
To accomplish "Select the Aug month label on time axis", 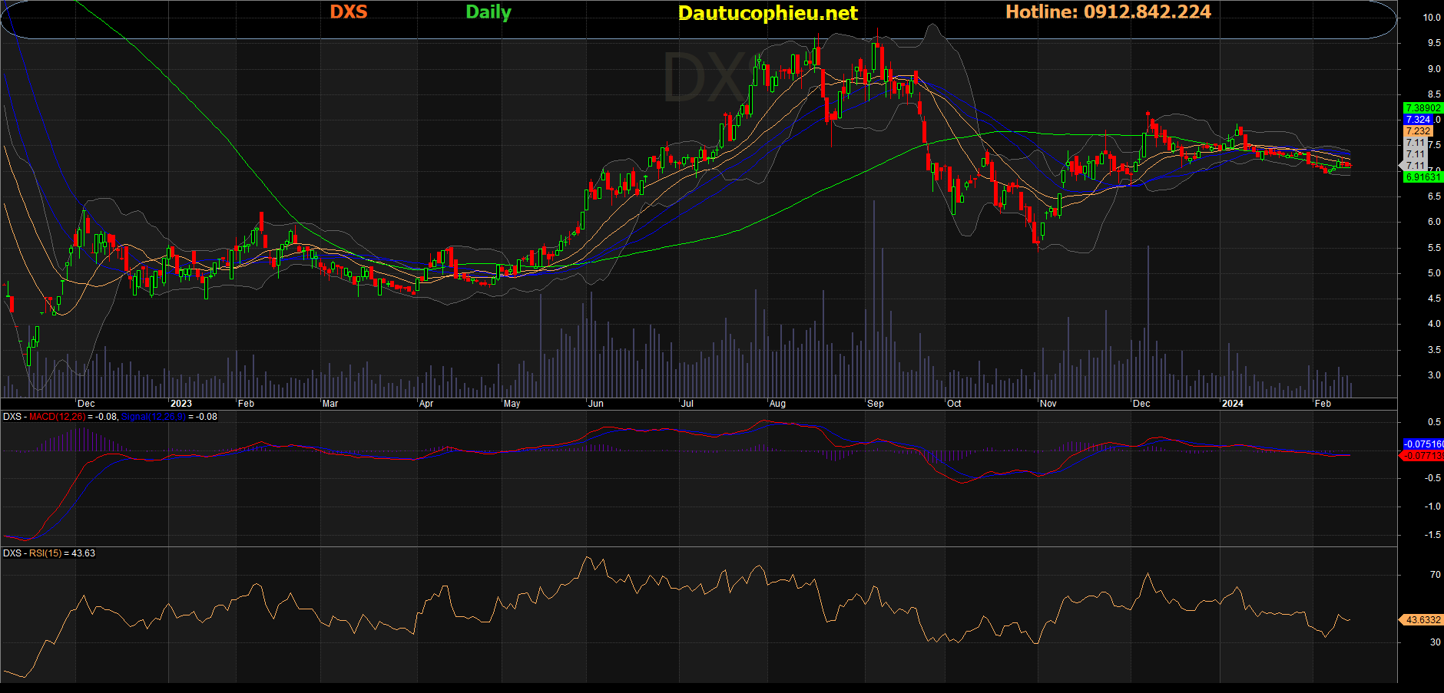I will 777,404.
